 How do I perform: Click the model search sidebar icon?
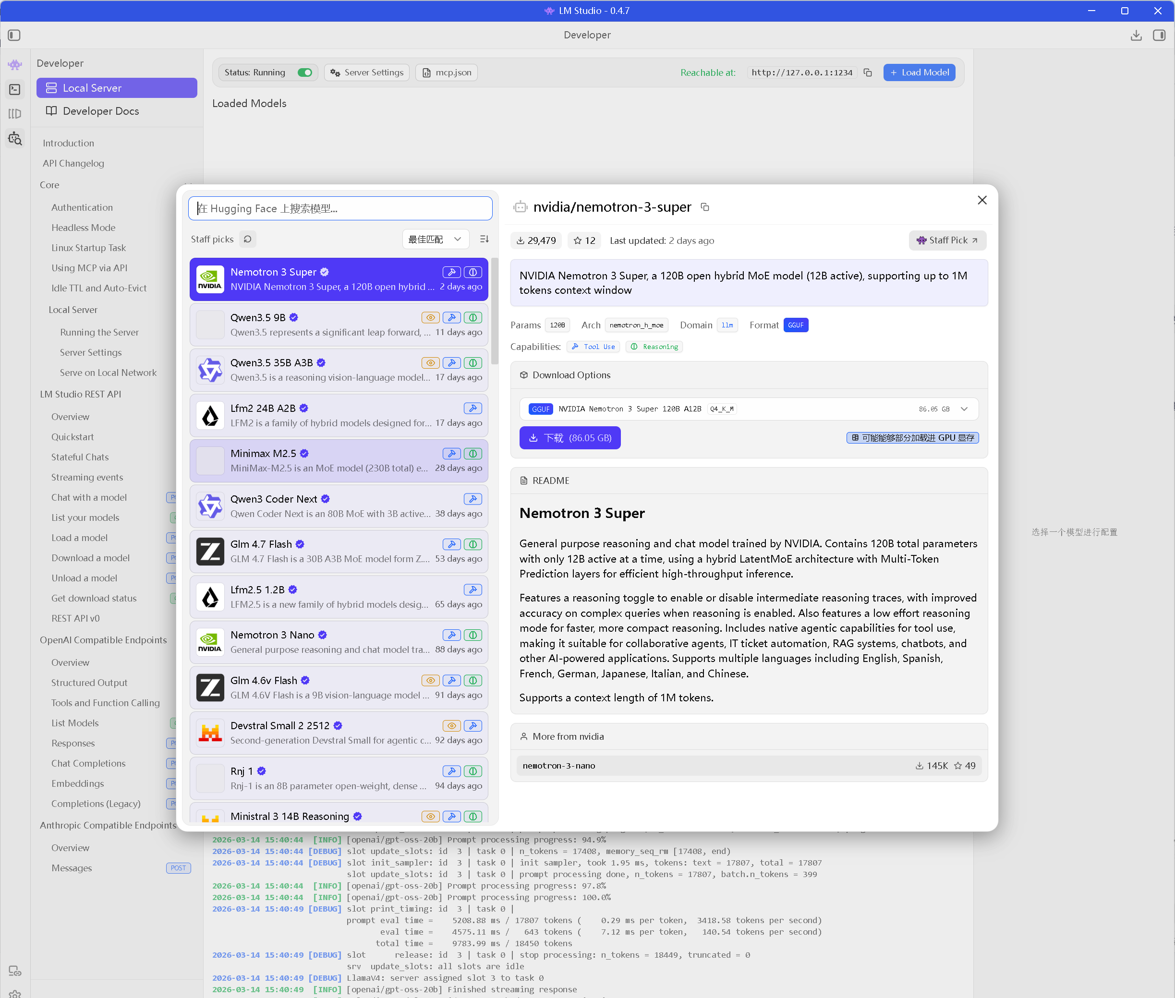[15, 139]
